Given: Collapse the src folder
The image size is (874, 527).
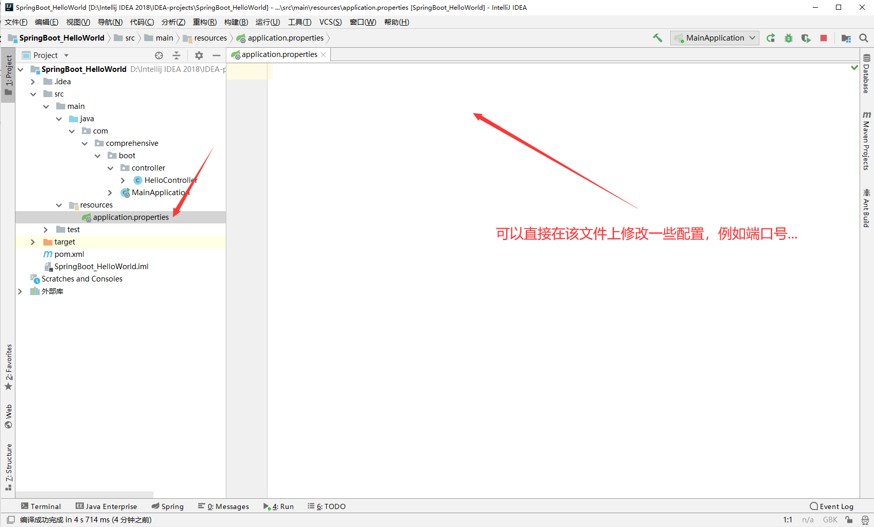Looking at the screenshot, I should click(x=33, y=94).
